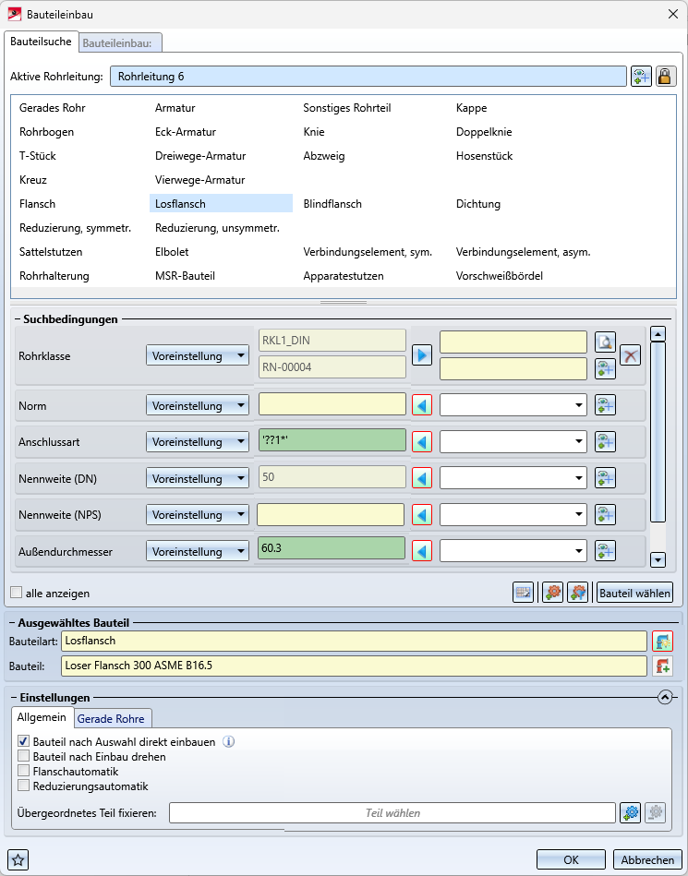Click the pick-from-part icon in Nennweite (DN) row
The height and width of the screenshot is (876, 688).
coord(605,478)
